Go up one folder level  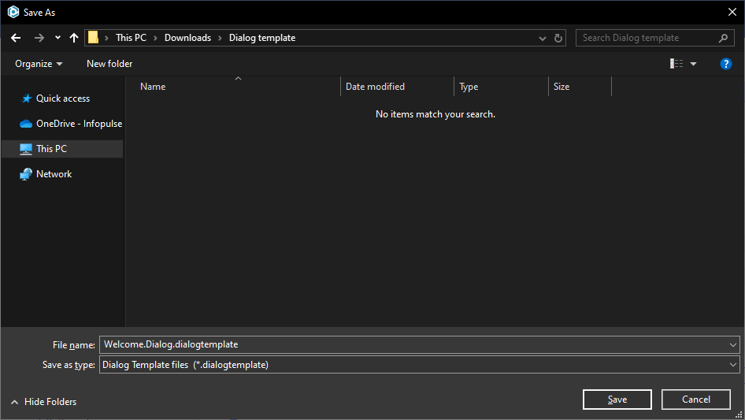pyautogui.click(x=74, y=38)
